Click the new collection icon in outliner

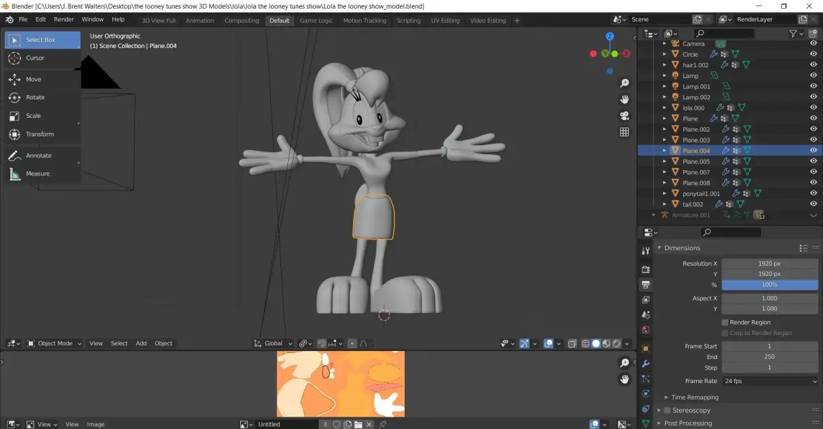813,33
